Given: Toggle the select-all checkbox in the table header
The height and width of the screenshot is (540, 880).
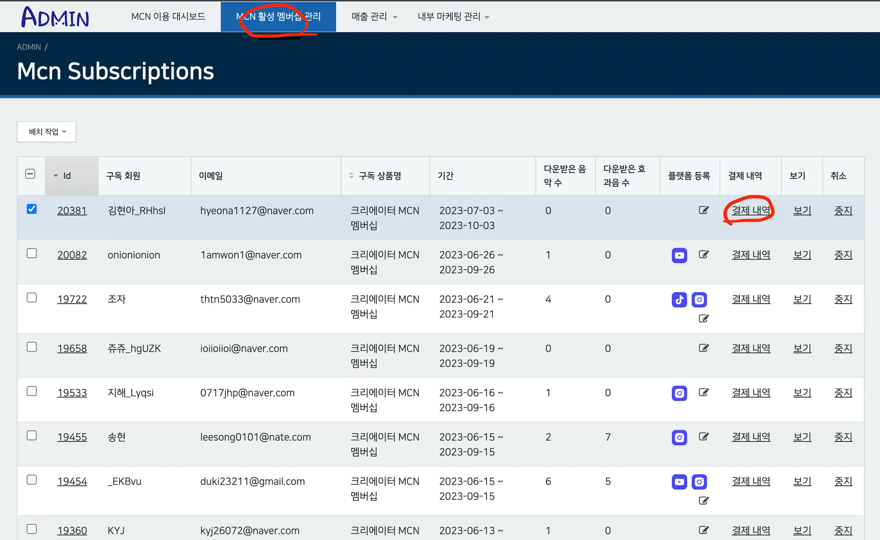Looking at the screenshot, I should (30, 174).
